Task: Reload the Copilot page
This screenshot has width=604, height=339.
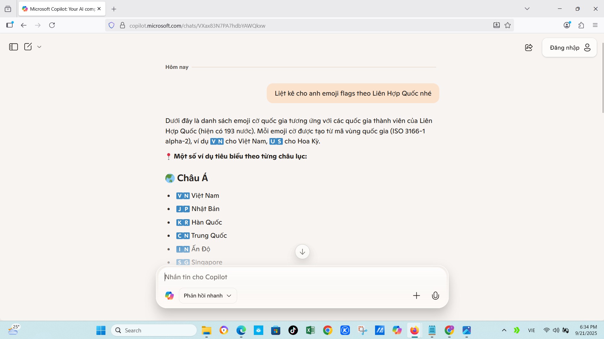Action: 52,25
